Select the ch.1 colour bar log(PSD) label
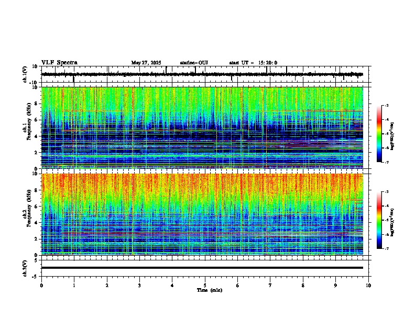 pyautogui.click(x=392, y=136)
